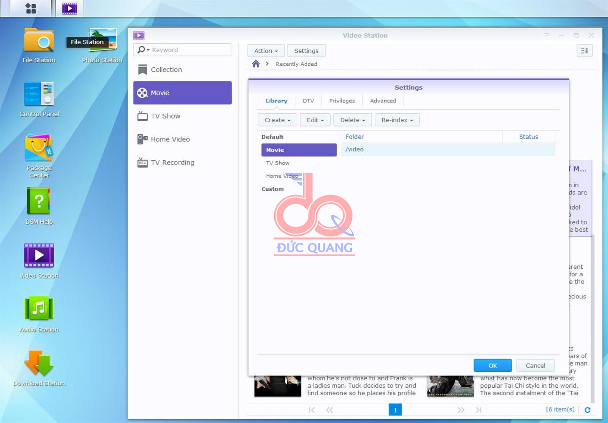Click the left movie poster thumbnail
This screenshot has width=608, height=423.
277,386
